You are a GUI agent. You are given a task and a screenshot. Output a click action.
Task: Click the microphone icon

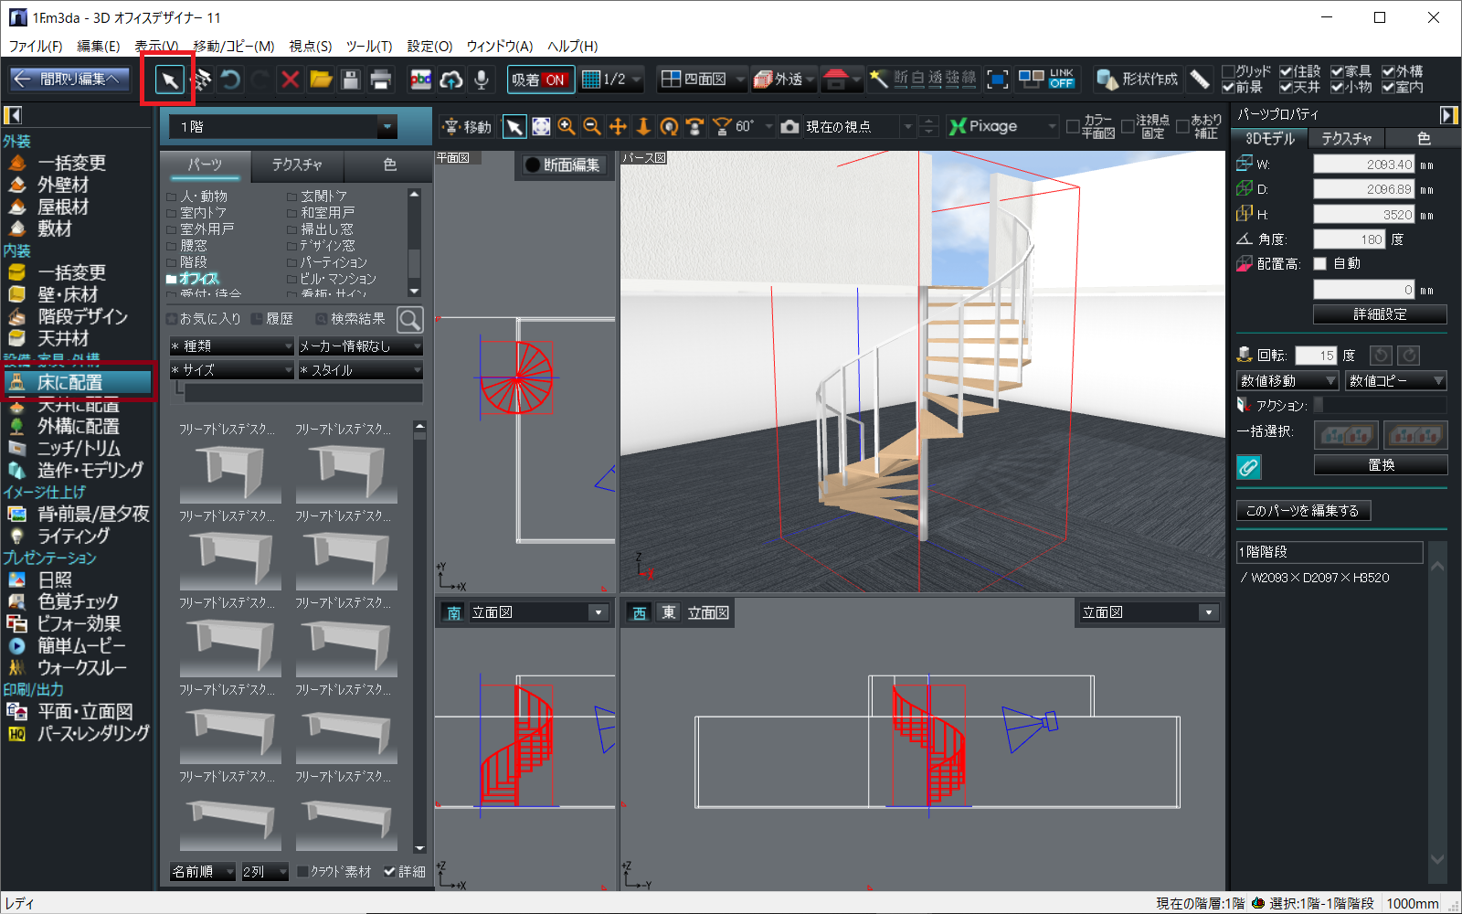481,80
